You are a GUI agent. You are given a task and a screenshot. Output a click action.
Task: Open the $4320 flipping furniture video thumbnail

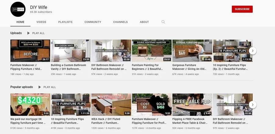click(30, 105)
